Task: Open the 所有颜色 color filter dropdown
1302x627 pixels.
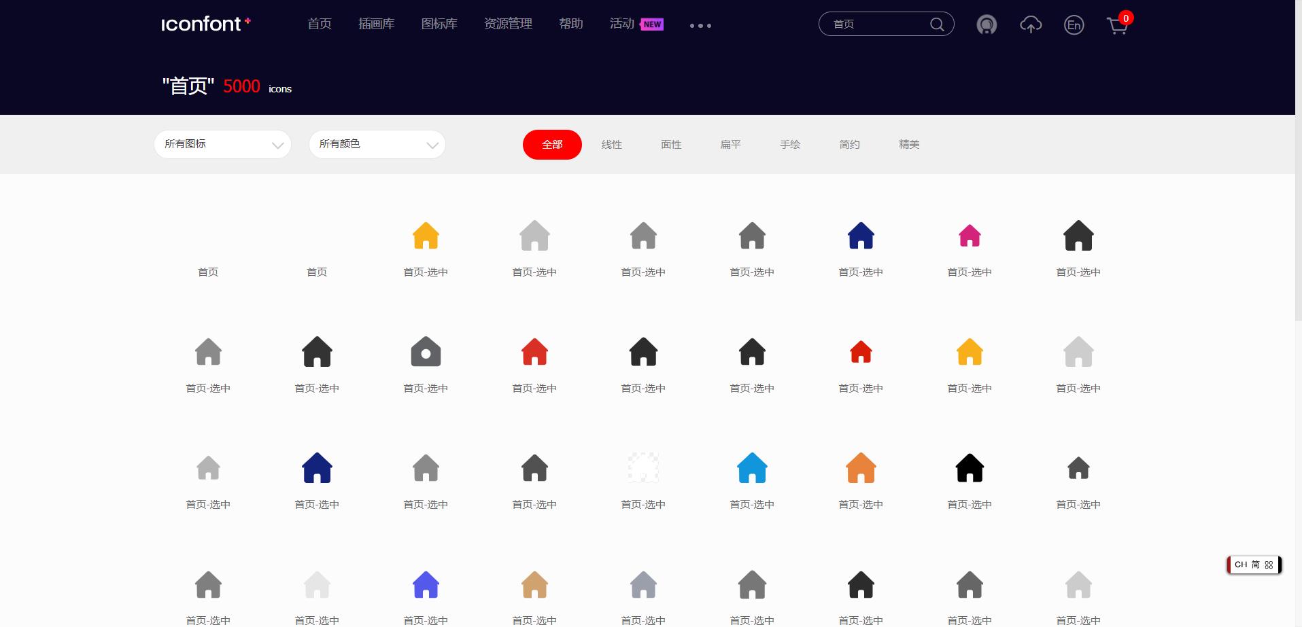Action: (377, 144)
